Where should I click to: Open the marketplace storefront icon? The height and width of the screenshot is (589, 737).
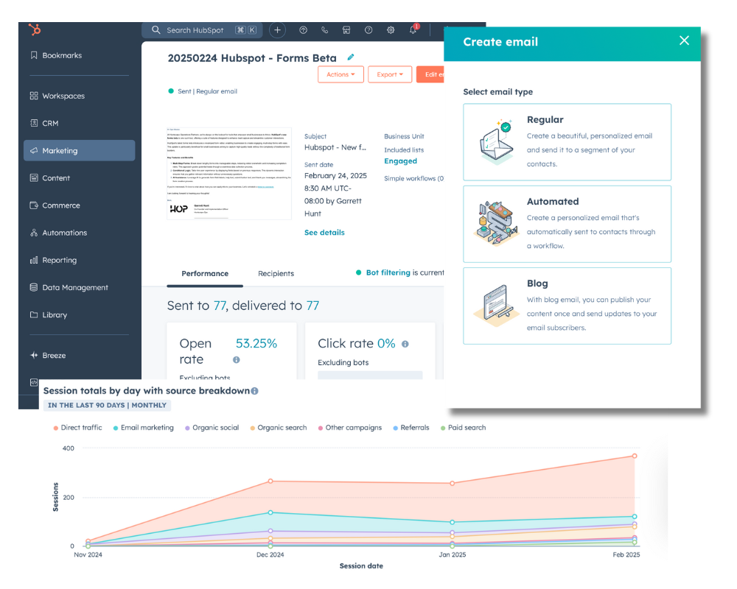(x=346, y=30)
